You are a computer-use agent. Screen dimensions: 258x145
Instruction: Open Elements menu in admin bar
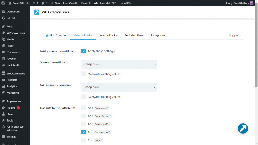click(86, 3)
